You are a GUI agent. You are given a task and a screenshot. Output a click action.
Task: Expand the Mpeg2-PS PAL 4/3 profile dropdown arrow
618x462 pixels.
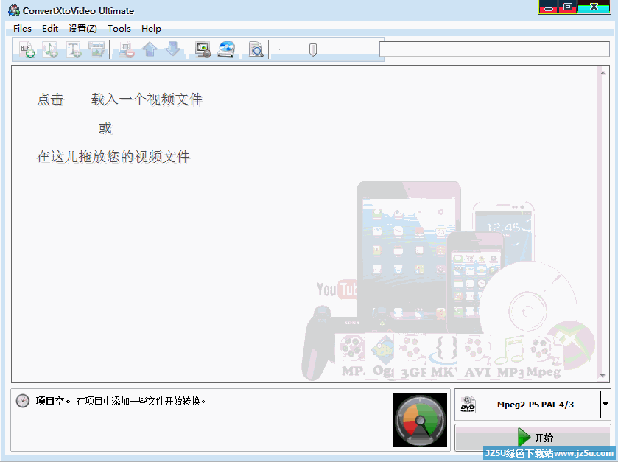point(605,404)
